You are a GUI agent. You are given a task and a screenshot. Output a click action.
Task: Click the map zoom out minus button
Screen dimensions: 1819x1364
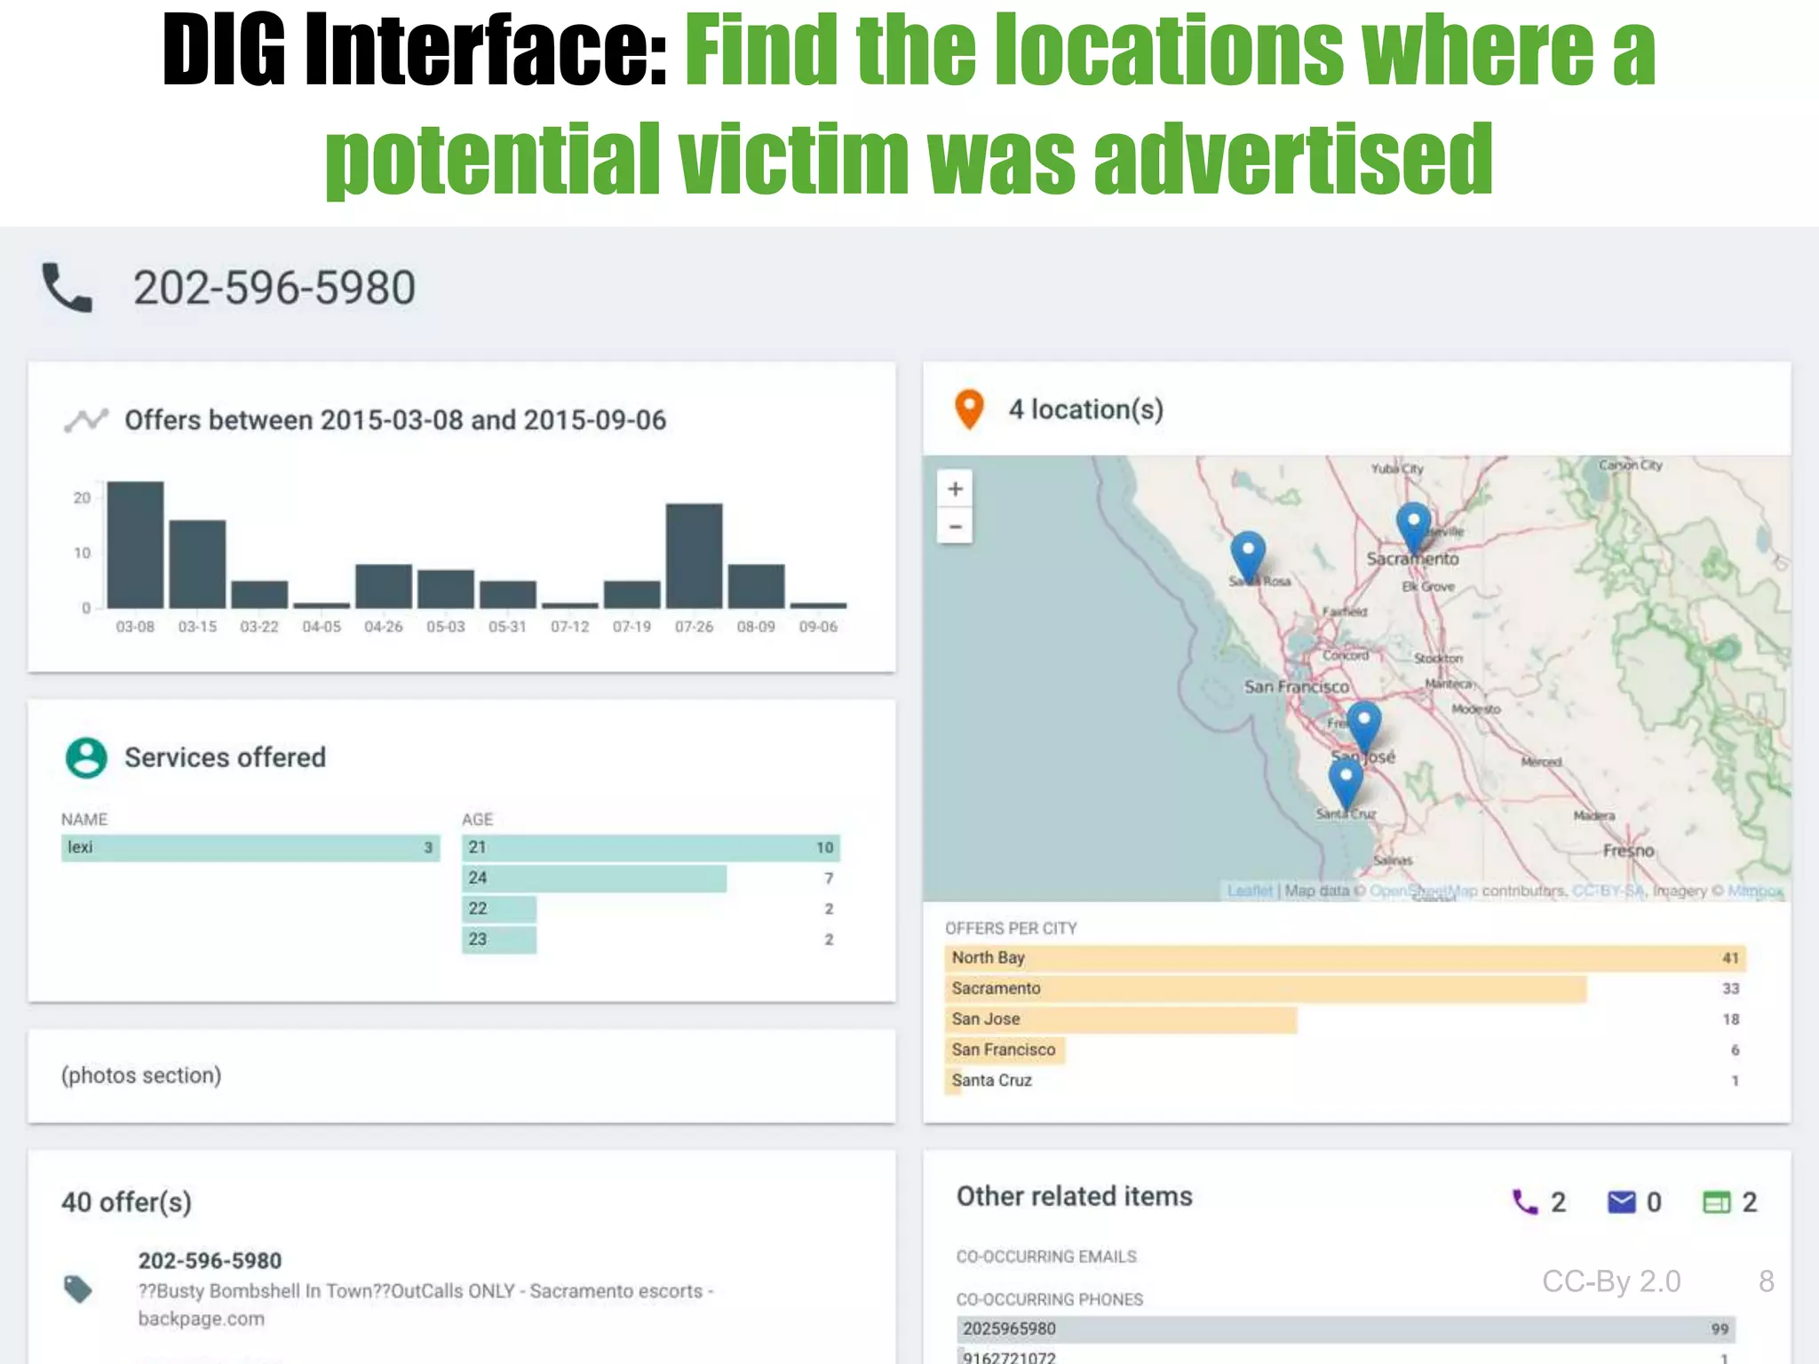[955, 527]
